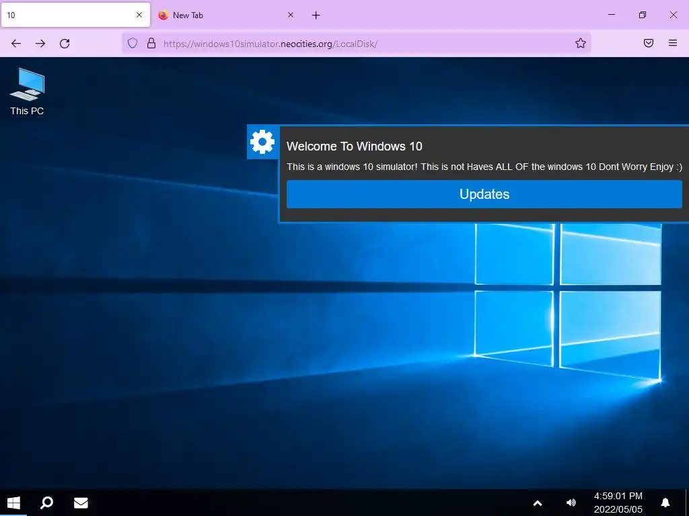
Task: Minimize the Firefox window
Action: click(x=611, y=15)
